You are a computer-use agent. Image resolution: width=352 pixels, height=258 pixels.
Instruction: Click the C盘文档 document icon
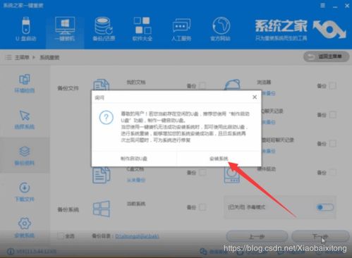(x=102, y=175)
